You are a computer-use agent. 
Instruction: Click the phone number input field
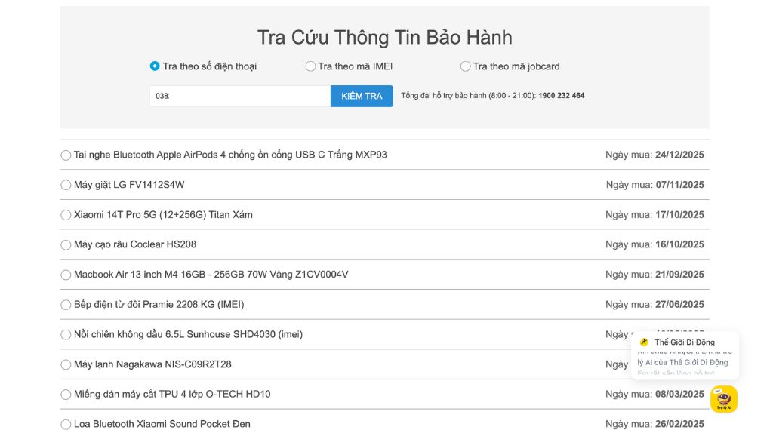240,96
